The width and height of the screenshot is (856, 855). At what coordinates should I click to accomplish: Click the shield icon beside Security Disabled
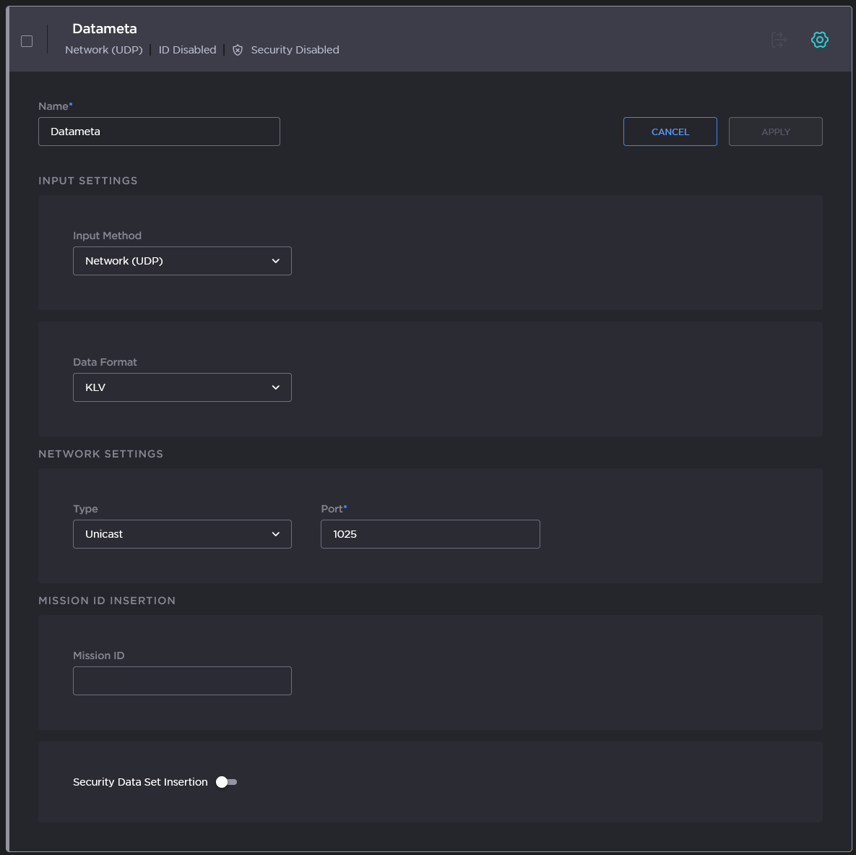click(238, 50)
